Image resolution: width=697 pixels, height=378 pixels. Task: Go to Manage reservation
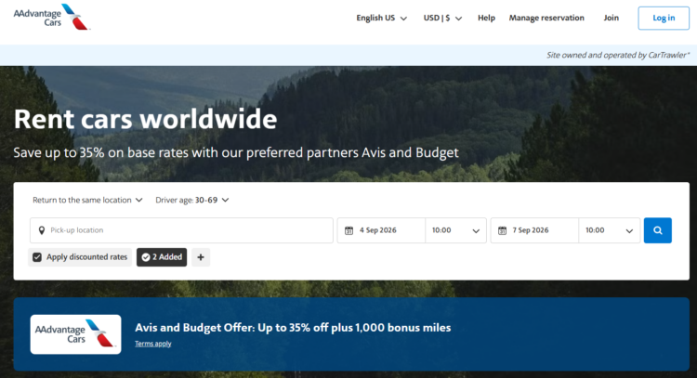coord(546,18)
